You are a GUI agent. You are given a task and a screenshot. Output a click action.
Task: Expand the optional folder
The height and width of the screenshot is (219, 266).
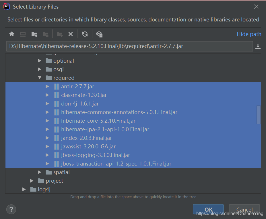tap(40, 61)
